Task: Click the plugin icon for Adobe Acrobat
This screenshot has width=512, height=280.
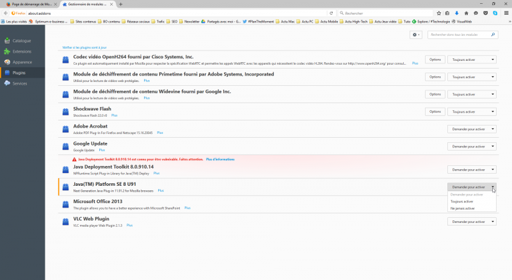Action: pyautogui.click(x=66, y=129)
